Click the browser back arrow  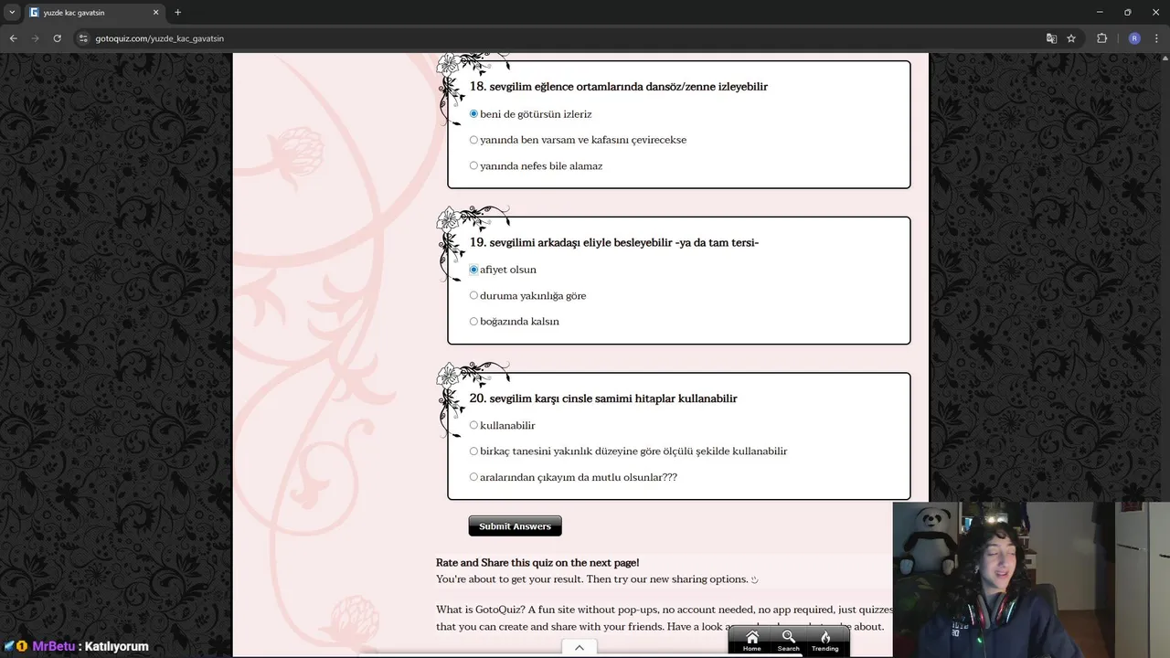point(13,38)
